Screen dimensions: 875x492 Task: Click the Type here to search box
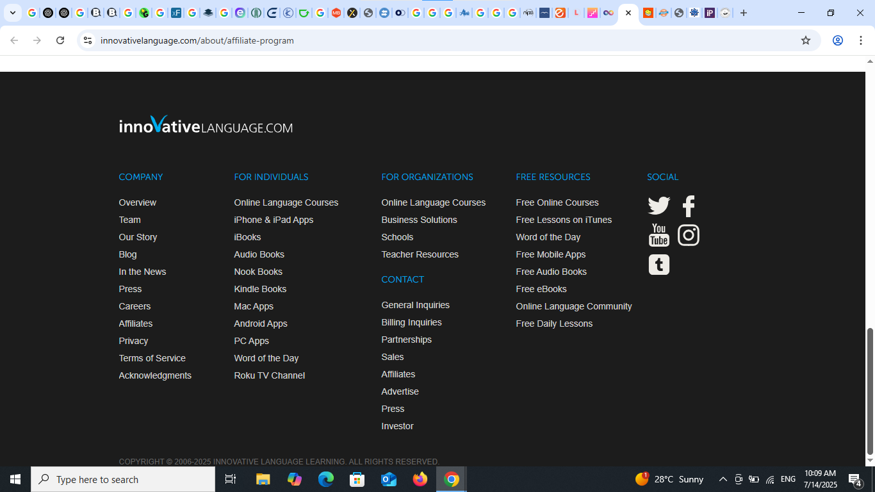point(123,479)
